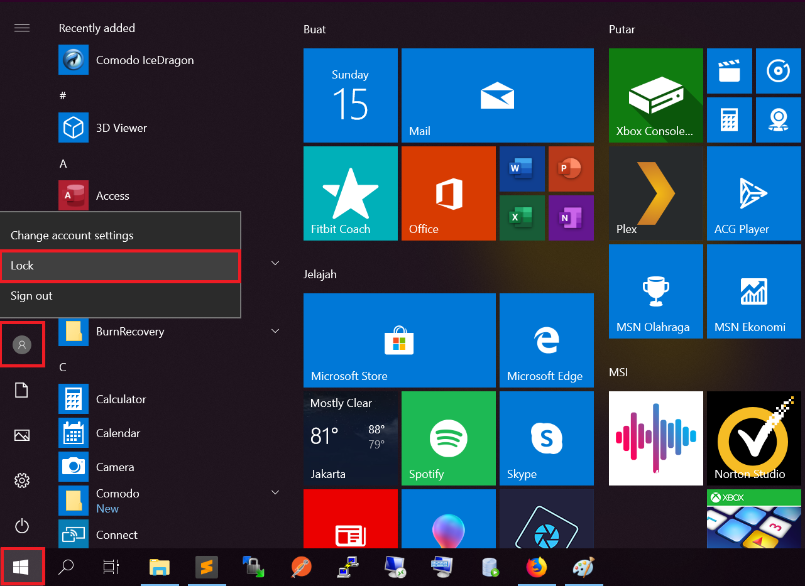Image resolution: width=805 pixels, height=586 pixels.
Task: Expand the BurnRecovery folder chevron
Action: coord(275,331)
